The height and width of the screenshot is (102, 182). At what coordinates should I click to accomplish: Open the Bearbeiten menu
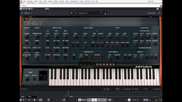coord(30,1)
